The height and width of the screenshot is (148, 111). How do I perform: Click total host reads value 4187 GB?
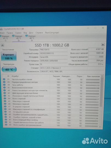coord(96,49)
